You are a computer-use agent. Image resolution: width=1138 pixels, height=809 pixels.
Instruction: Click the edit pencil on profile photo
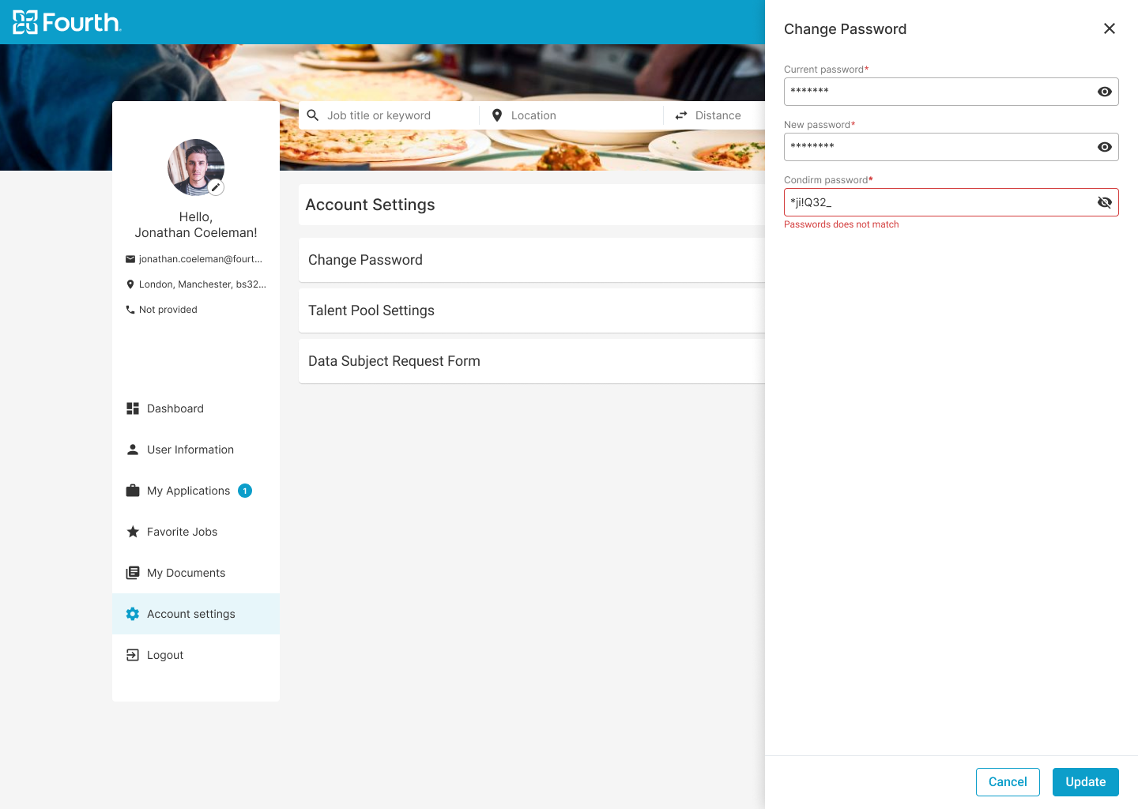[x=216, y=187]
